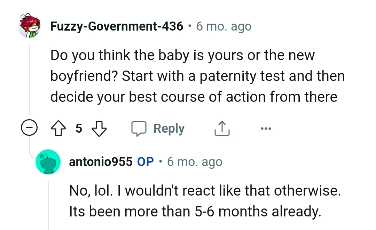Click Reply to respond to the comment
Screen dimensions: 376x230
coord(169,128)
